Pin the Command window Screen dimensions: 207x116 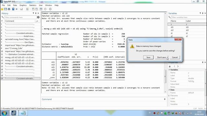165,99
